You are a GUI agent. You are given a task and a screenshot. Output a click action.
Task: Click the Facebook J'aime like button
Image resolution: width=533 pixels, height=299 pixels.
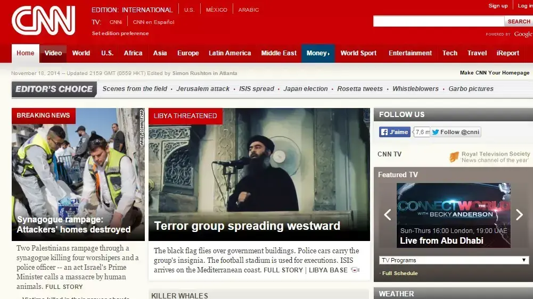[x=395, y=132]
